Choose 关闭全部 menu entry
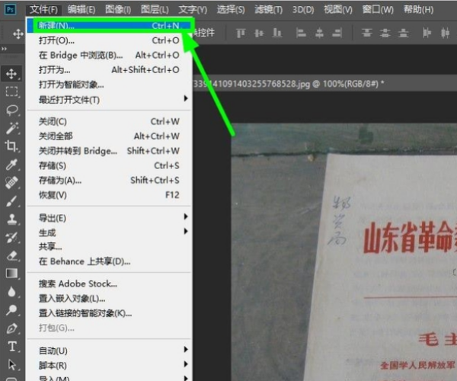 tap(109, 136)
